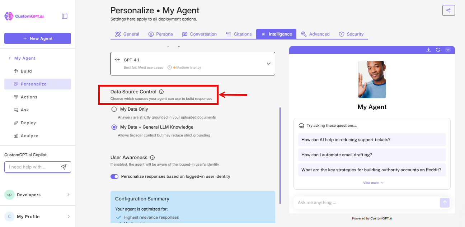The width and height of the screenshot is (465, 227).
Task: Collapse the left navigation panel
Action: click(x=64, y=16)
